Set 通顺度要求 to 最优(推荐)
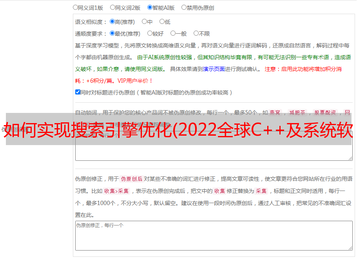This screenshot has height=258, width=357. [112, 33]
